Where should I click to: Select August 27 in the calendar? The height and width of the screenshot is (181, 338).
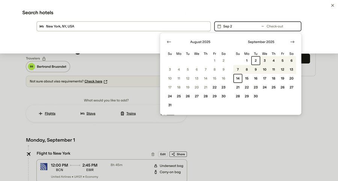pos(196,96)
